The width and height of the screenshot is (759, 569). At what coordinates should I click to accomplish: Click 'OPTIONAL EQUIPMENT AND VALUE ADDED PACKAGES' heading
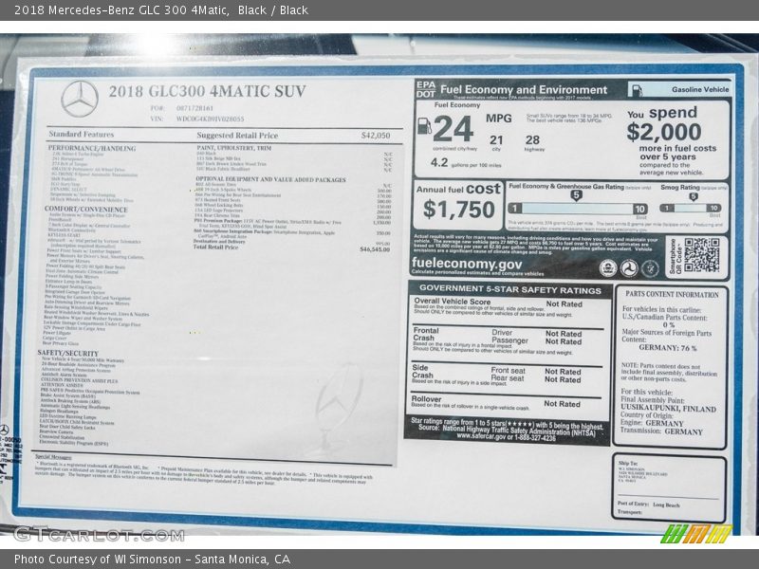tap(270, 179)
